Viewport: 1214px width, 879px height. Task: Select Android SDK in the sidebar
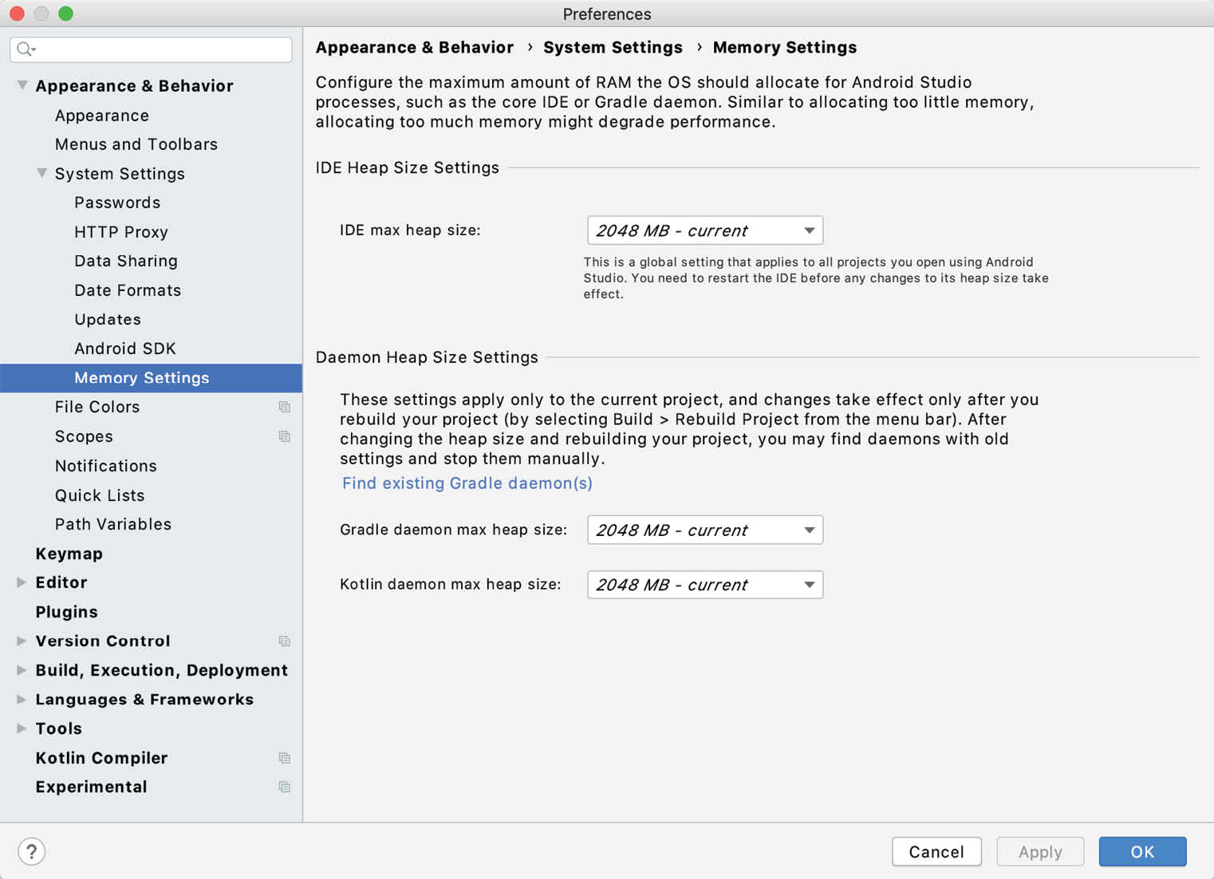point(125,349)
